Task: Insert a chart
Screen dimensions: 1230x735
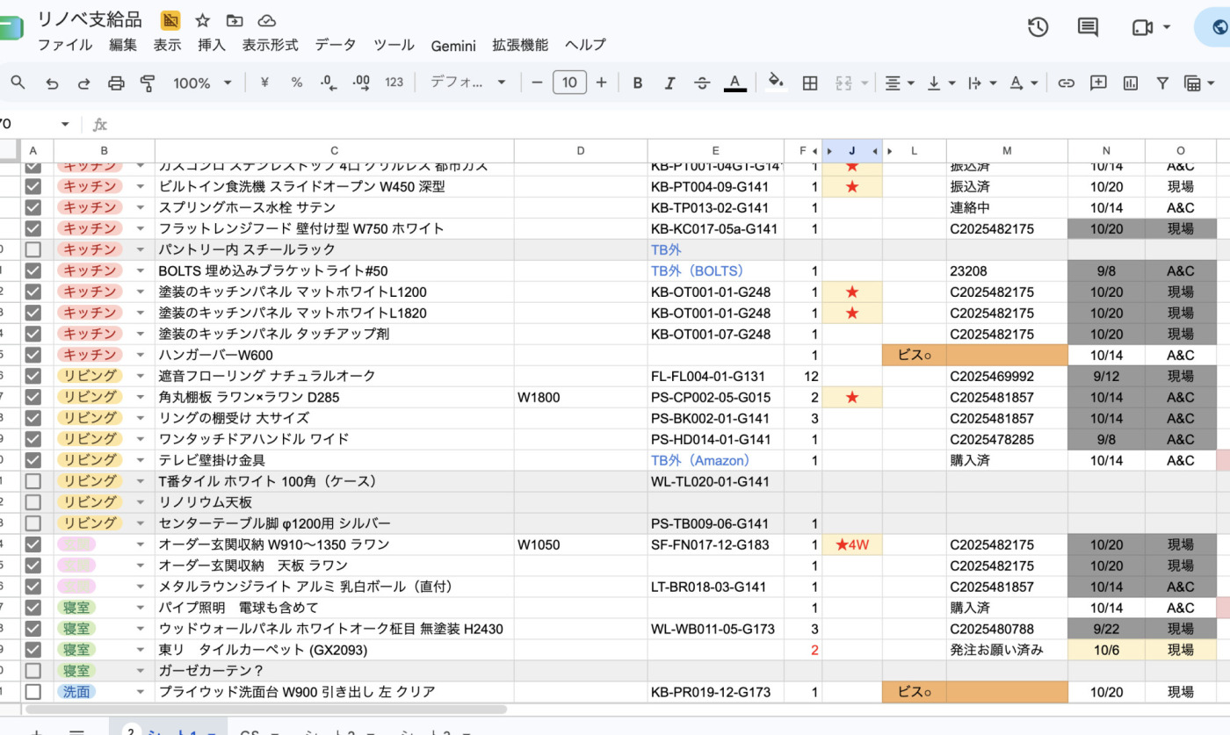Action: pyautogui.click(x=1131, y=83)
